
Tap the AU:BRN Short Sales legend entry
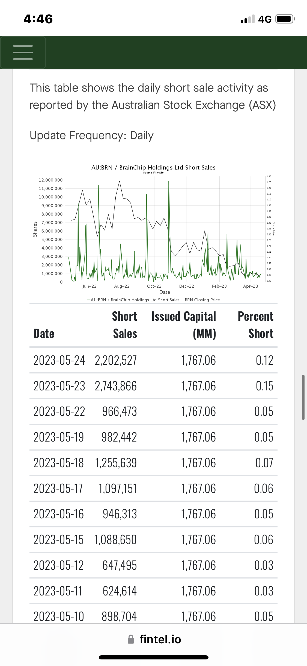133,300
